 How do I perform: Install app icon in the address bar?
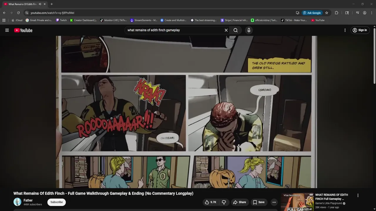click(x=298, y=13)
